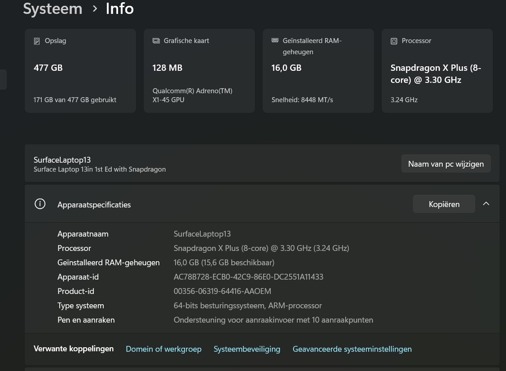The height and width of the screenshot is (371, 506).
Task: Click the Info breadcrumb title
Action: point(120,9)
